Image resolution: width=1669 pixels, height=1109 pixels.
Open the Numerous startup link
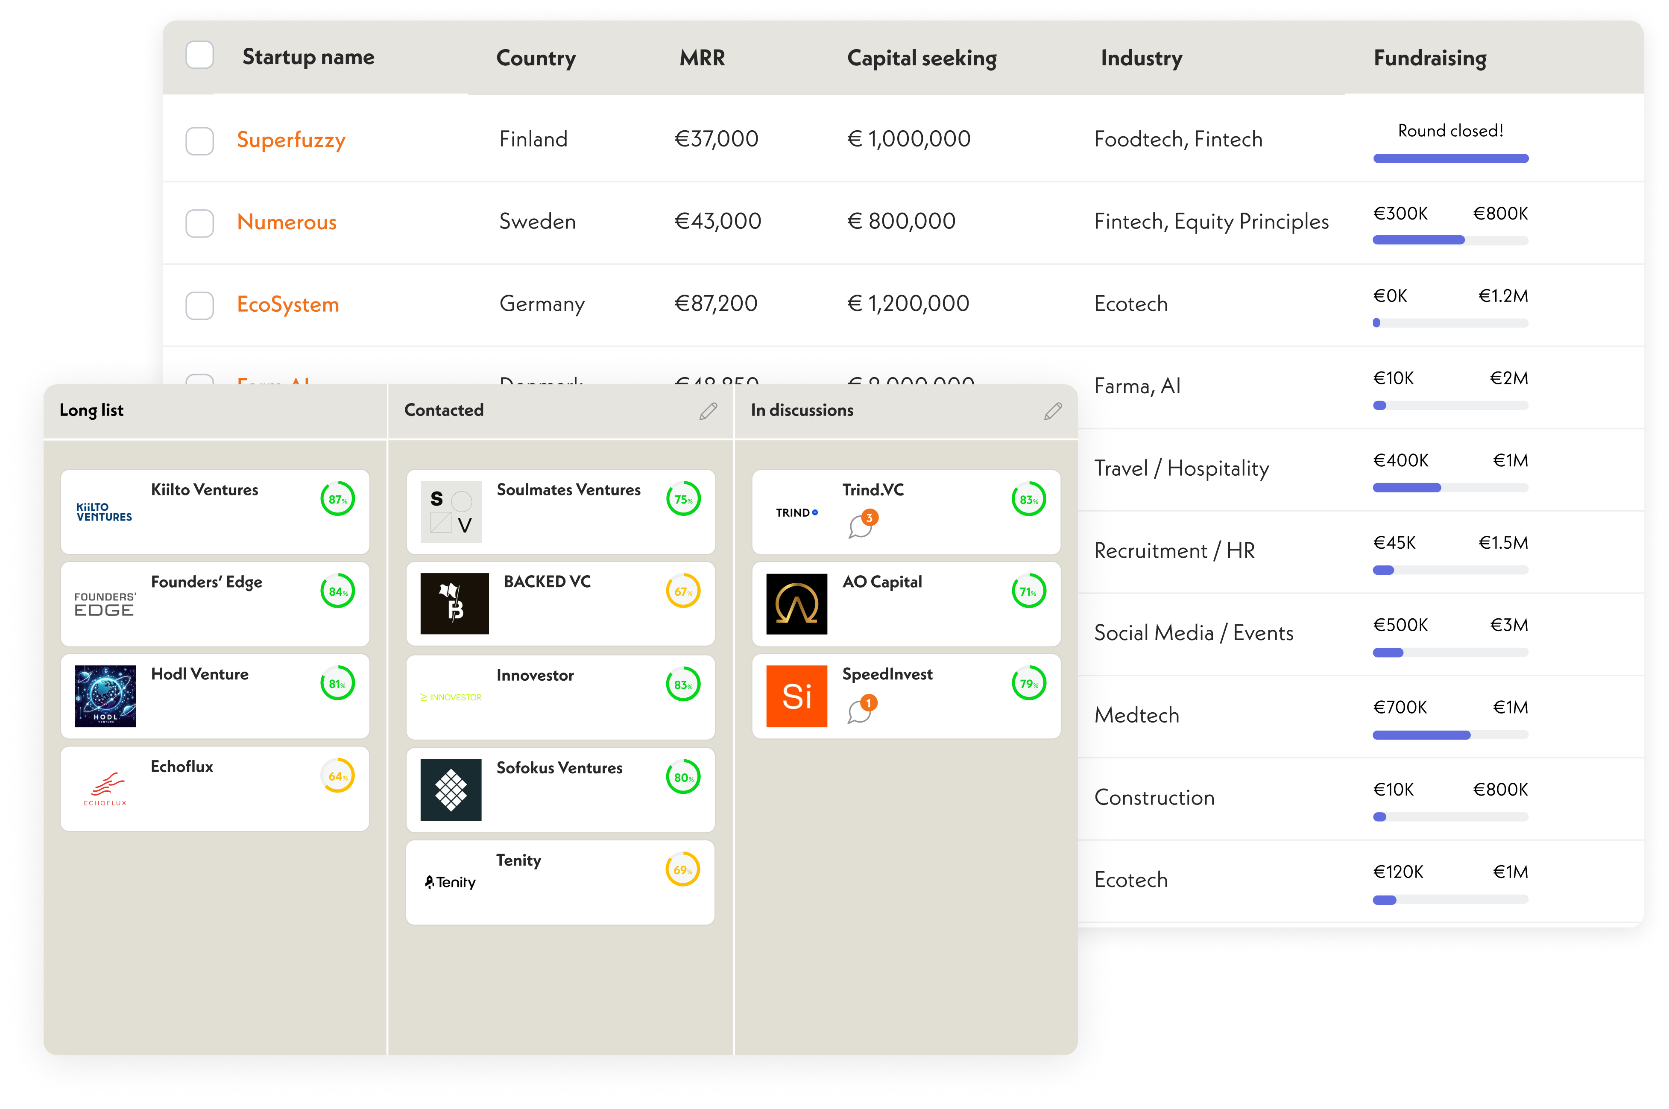coord(287,222)
